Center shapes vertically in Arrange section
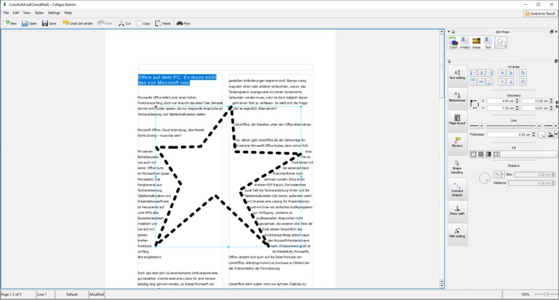The height and width of the screenshot is (300, 559). pos(481,82)
